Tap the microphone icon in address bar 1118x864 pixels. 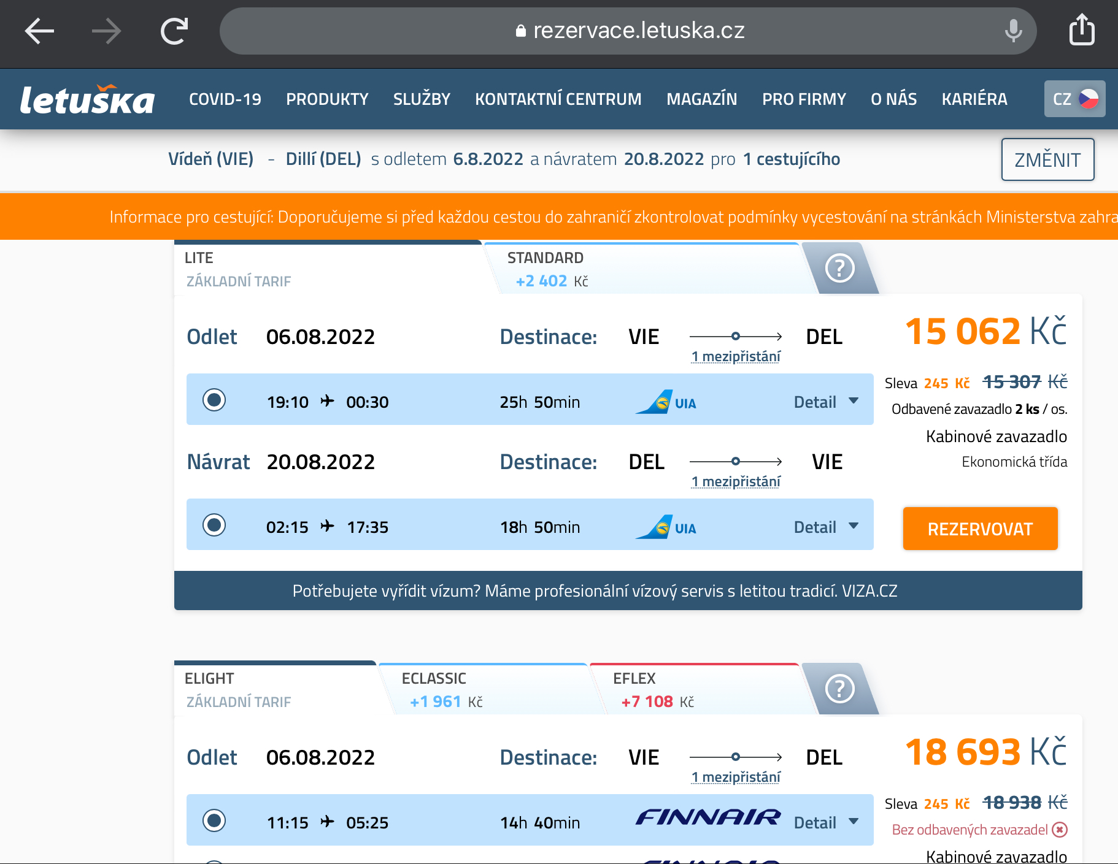(x=1014, y=30)
